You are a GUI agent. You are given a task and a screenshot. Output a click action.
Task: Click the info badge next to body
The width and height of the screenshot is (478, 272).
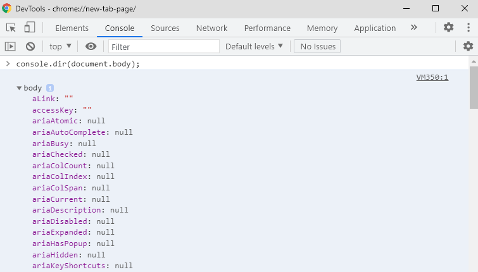50,88
